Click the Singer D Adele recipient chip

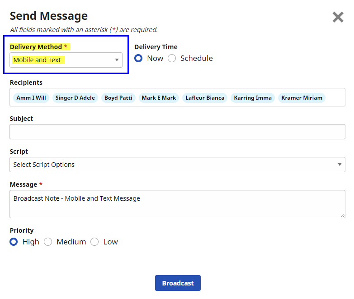(75, 98)
